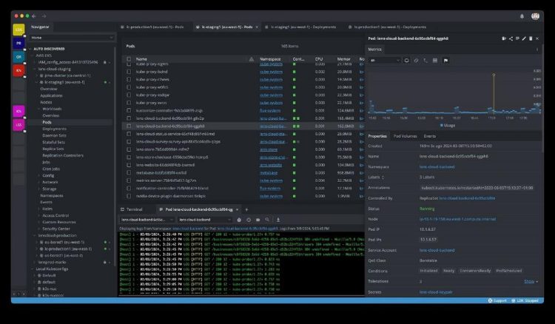Click the pink US hotbar icon
Image resolution: width=555 pixels, height=324 pixels.
18,125
